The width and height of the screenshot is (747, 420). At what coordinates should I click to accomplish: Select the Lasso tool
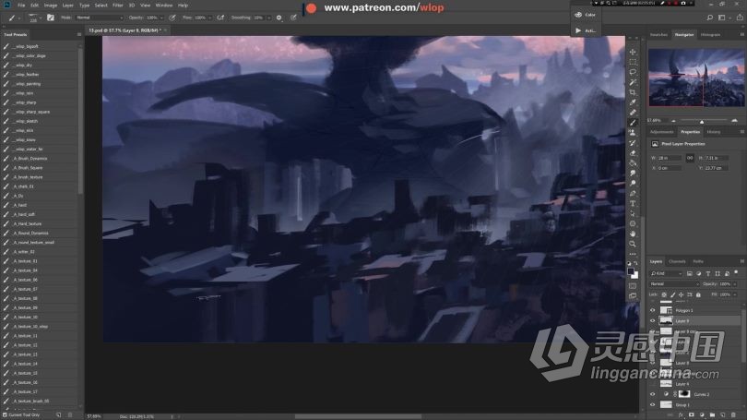pos(633,72)
